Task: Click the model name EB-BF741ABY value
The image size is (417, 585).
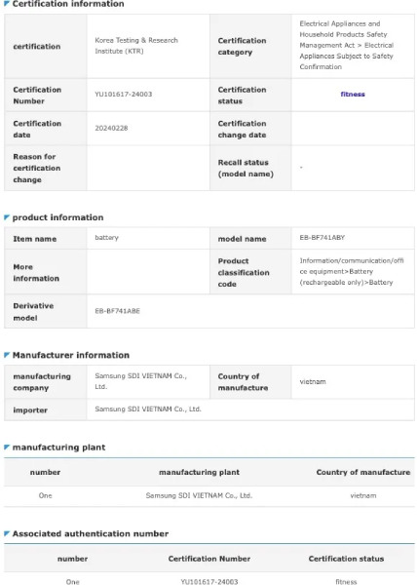Action: (322, 237)
